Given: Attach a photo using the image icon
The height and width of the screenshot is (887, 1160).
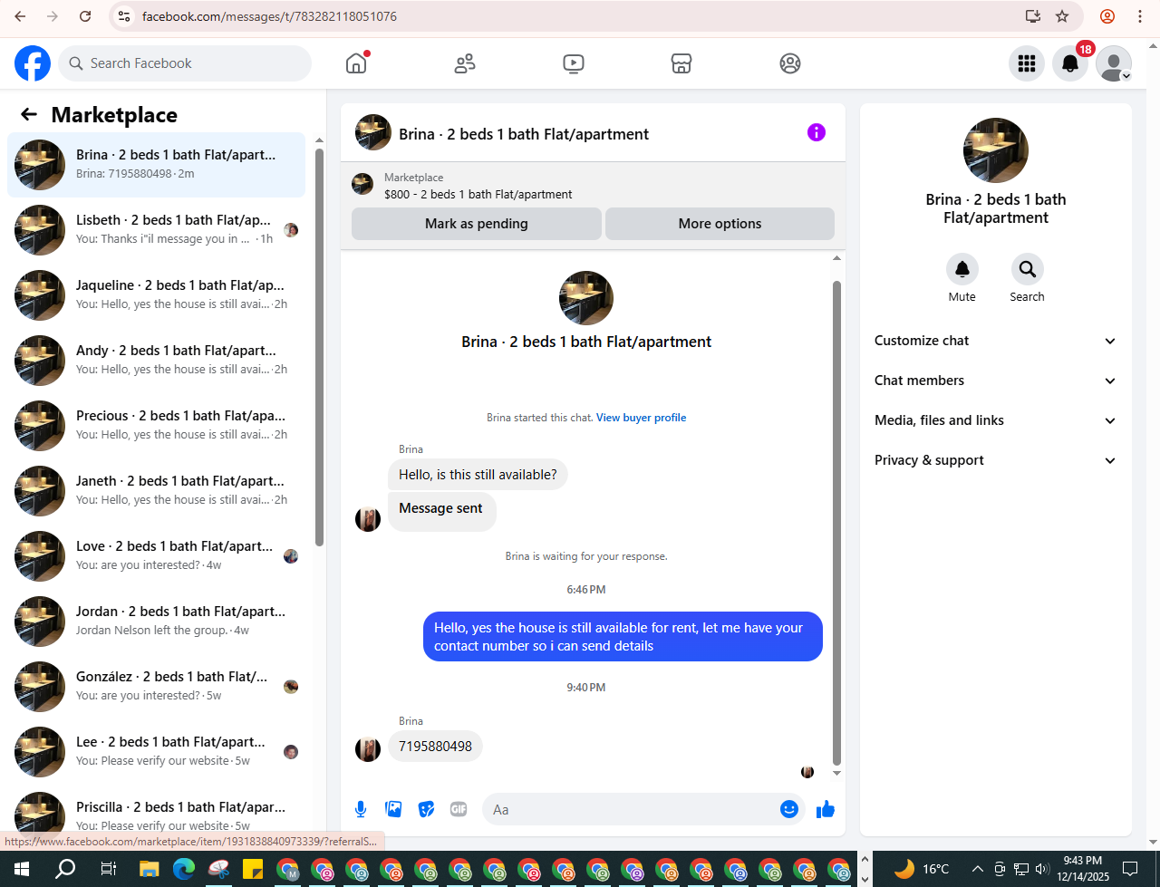Looking at the screenshot, I should pyautogui.click(x=393, y=809).
